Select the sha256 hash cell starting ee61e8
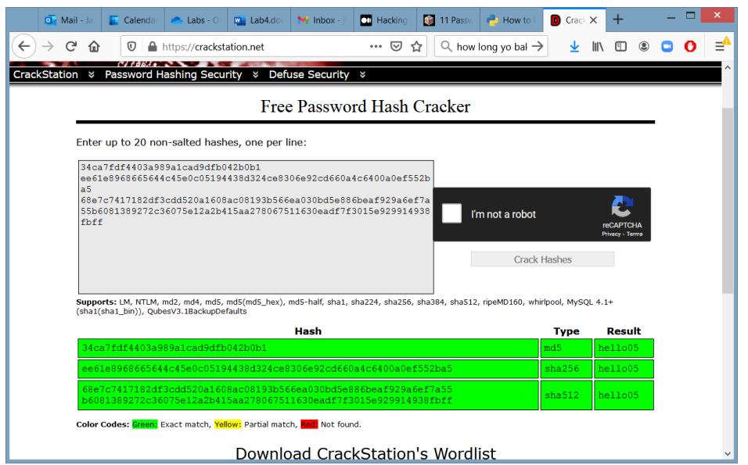 pos(308,369)
